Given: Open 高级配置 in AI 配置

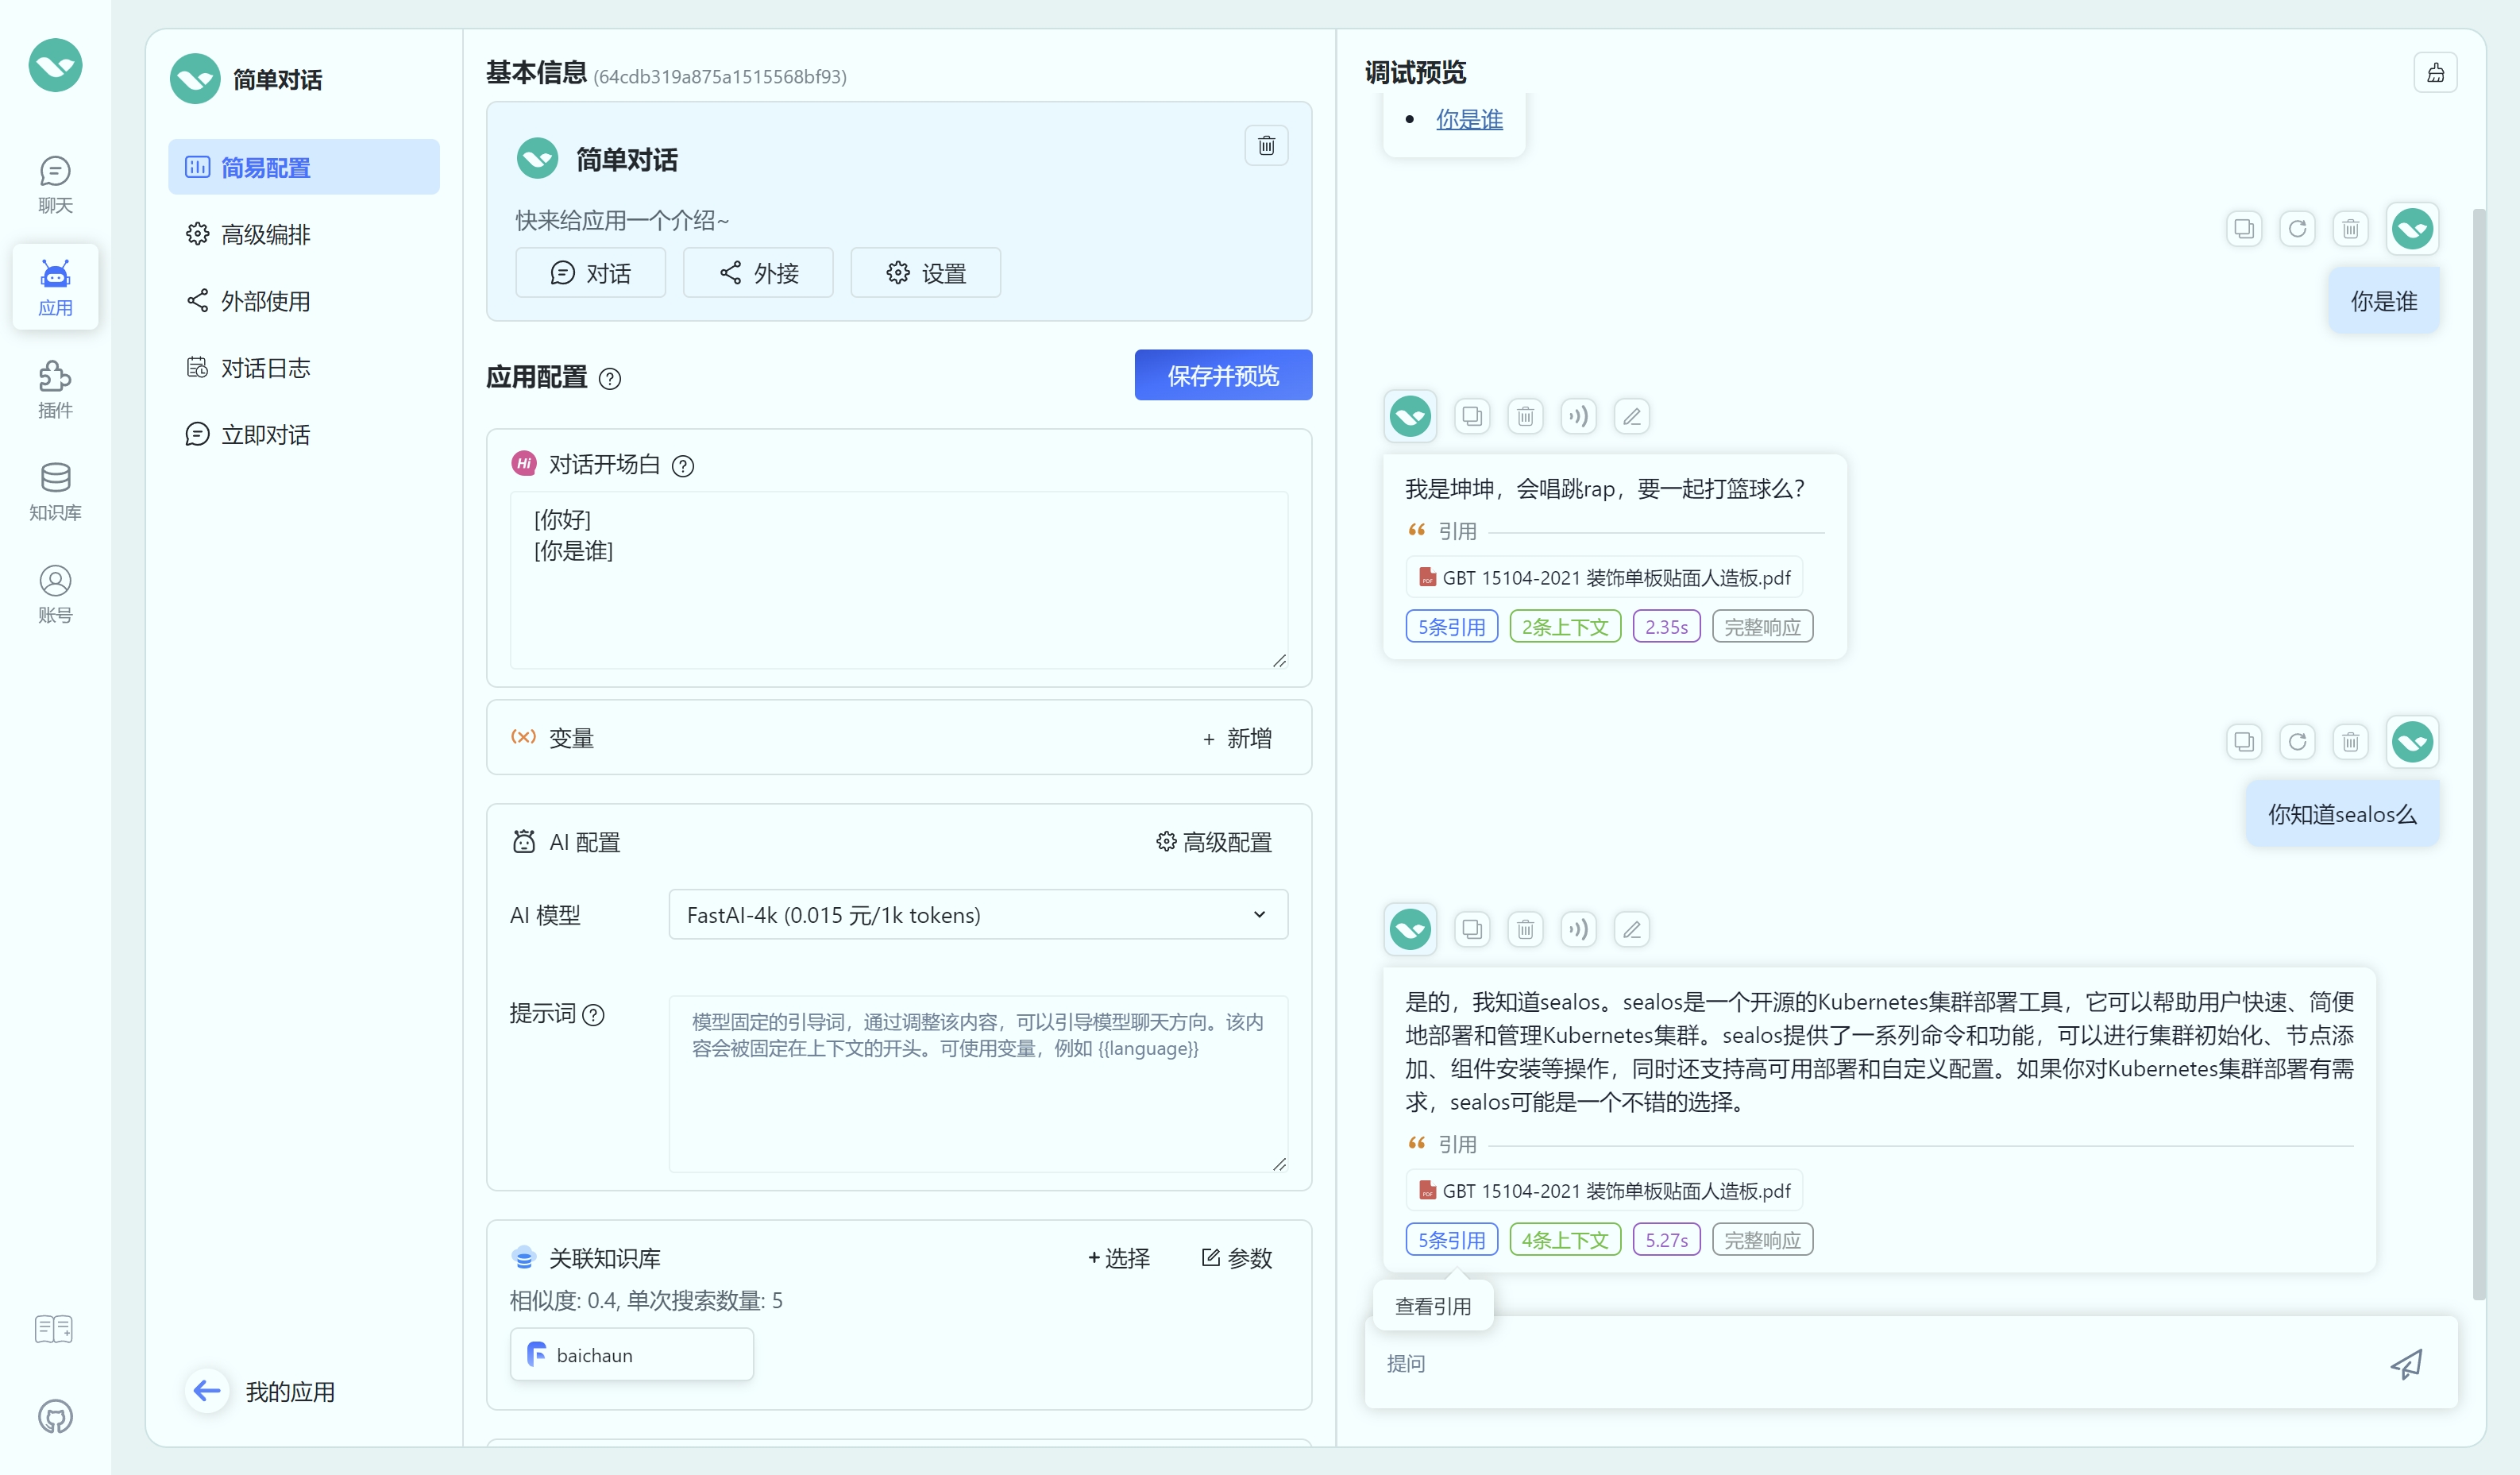Looking at the screenshot, I should point(1214,842).
